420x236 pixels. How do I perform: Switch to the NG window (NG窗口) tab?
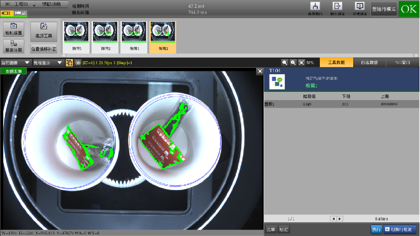[403, 62]
